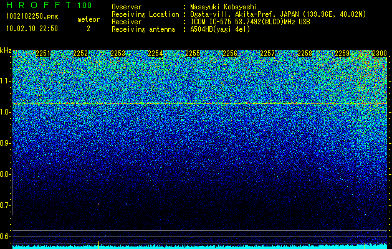Click the 2300 time marker

(380, 54)
